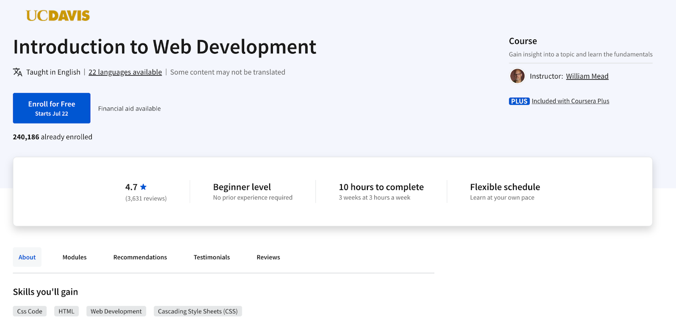
Task: Switch to the Reviews tab
Action: click(268, 257)
